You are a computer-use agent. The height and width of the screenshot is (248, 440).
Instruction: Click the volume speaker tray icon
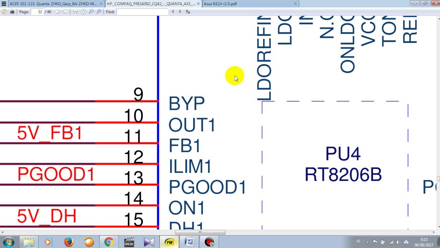tap(398, 242)
